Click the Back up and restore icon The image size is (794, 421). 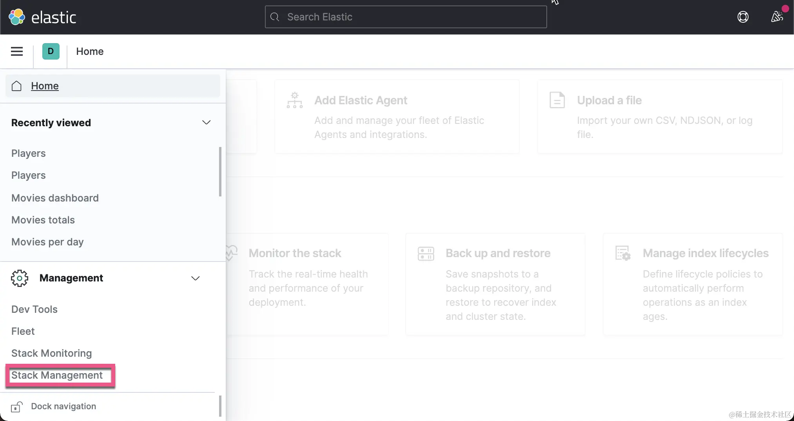(426, 254)
